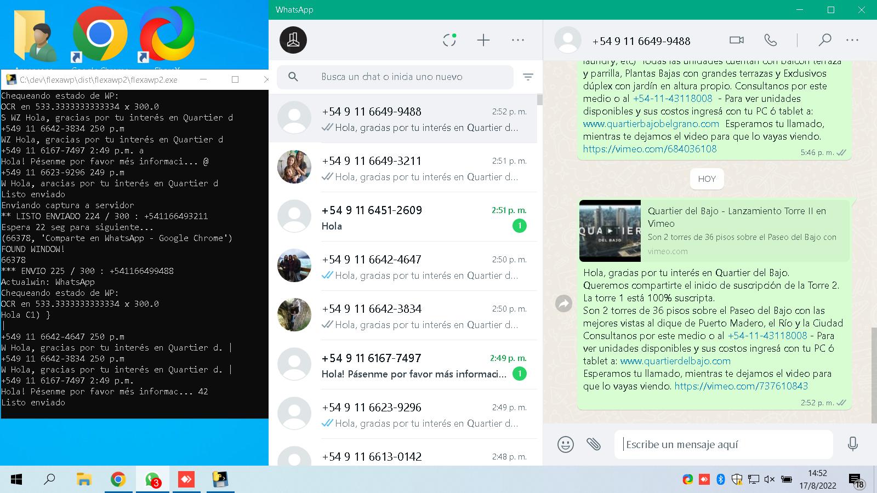877x493 pixels.
Task: Open chat +54 9 11 6623-9296
Action: tap(403, 414)
